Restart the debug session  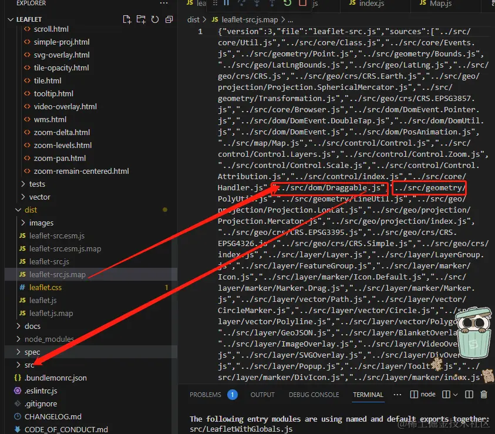click(x=287, y=3)
